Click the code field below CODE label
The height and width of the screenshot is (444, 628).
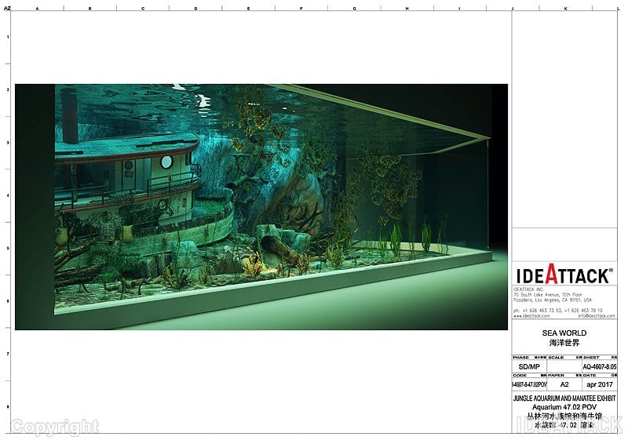tap(529, 385)
